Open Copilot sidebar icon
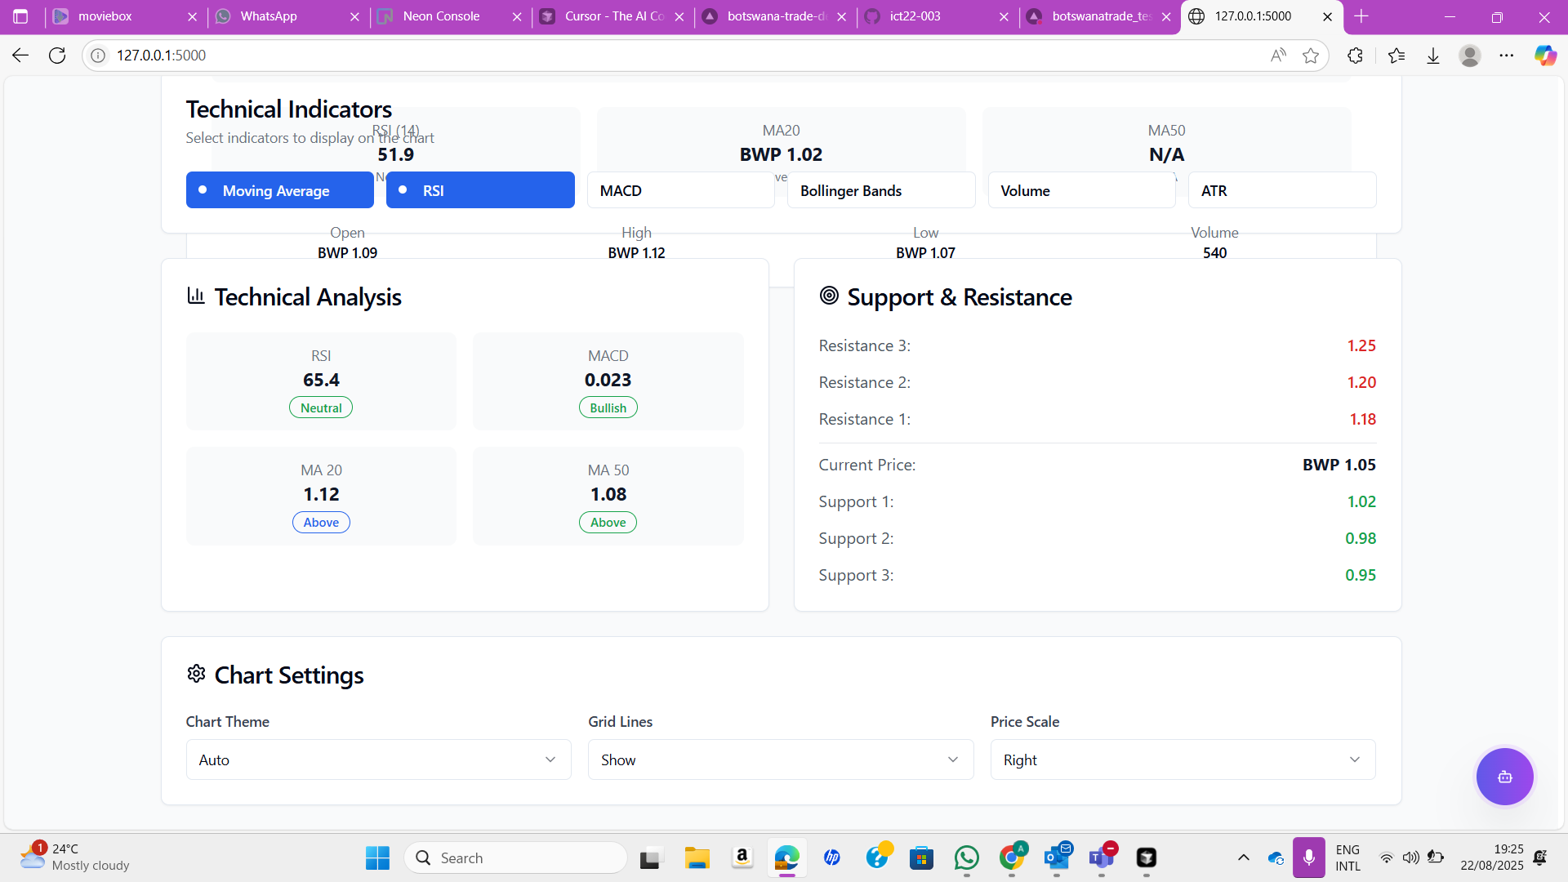Viewport: 1568px width, 882px height. pyautogui.click(x=1545, y=56)
